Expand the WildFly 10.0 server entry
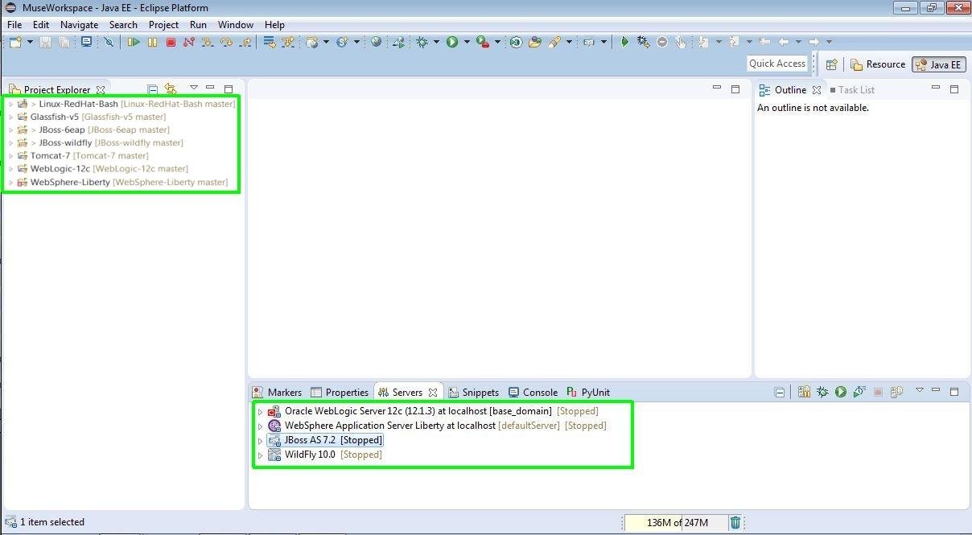 point(260,455)
